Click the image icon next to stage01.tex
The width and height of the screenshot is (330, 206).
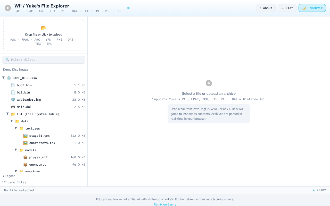click(x=25, y=136)
